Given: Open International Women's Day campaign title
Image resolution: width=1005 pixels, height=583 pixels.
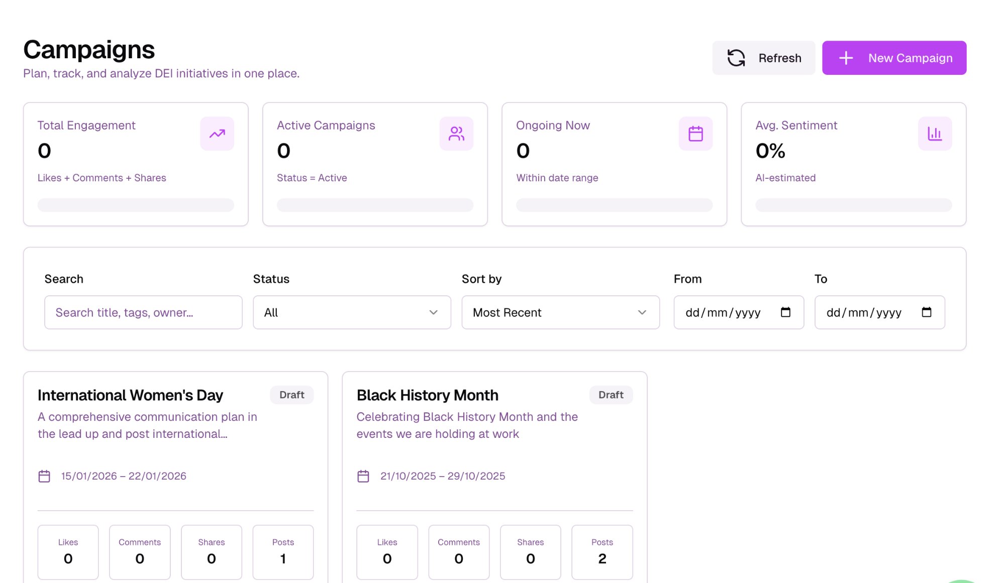Looking at the screenshot, I should click(x=130, y=395).
